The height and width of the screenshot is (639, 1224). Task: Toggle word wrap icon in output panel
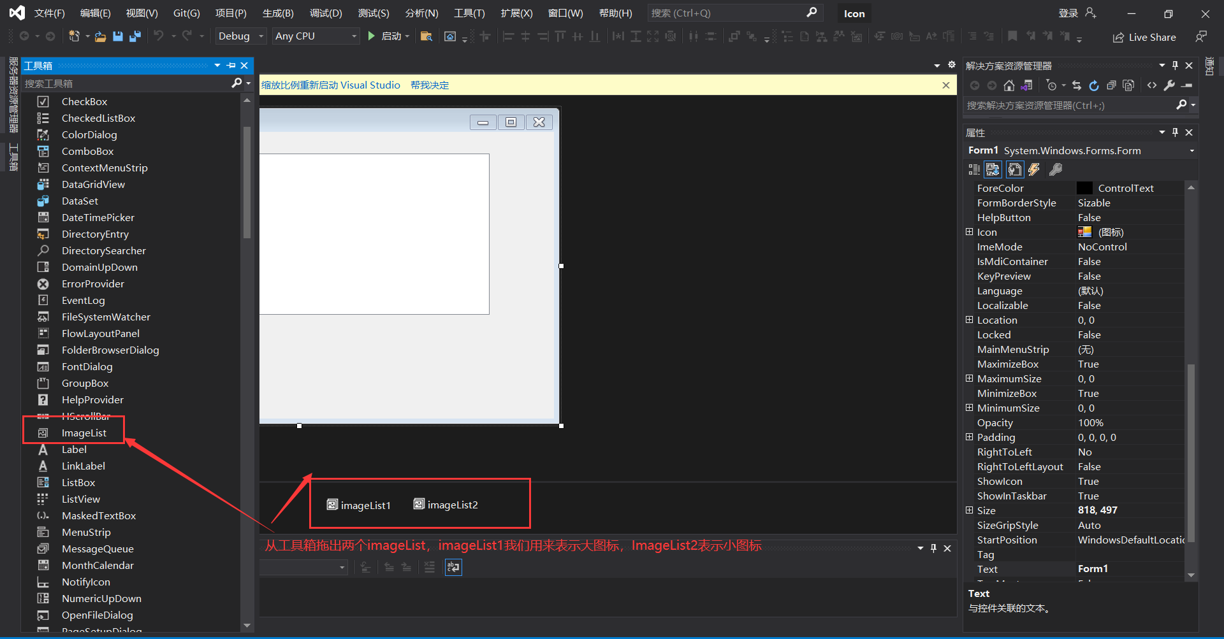click(453, 567)
